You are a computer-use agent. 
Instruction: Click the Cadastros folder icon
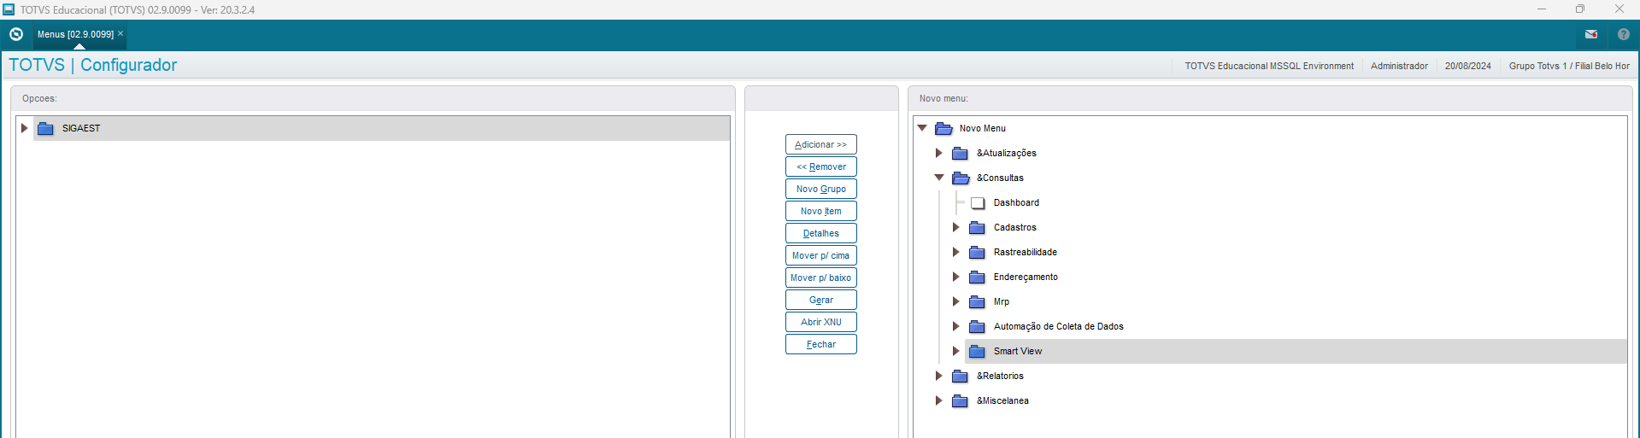pos(978,227)
